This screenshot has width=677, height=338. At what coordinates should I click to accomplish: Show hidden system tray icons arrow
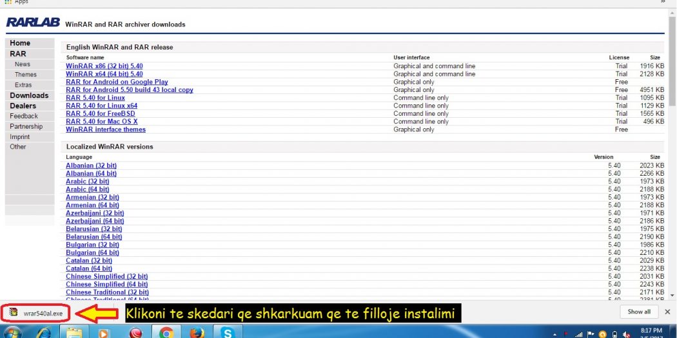[x=554, y=335]
